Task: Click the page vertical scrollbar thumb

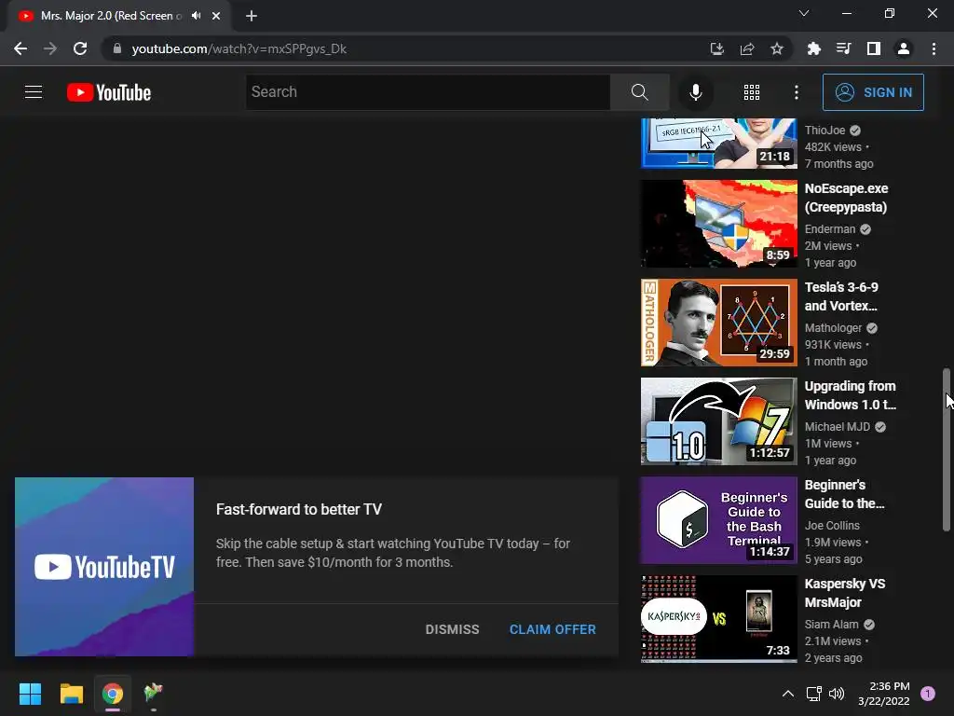Action: click(x=947, y=450)
